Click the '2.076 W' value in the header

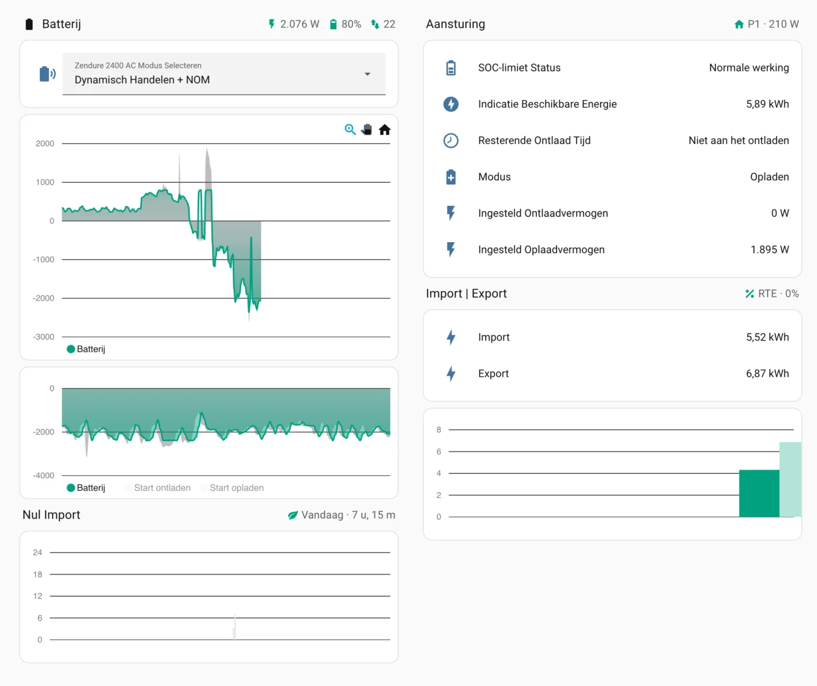[x=300, y=24]
